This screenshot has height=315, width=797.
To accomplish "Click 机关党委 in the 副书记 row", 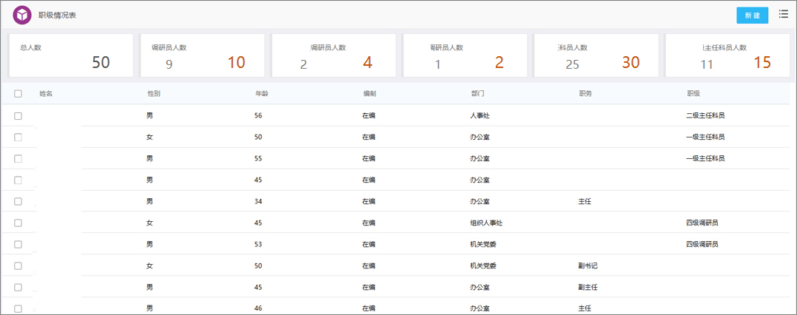I will point(483,265).
